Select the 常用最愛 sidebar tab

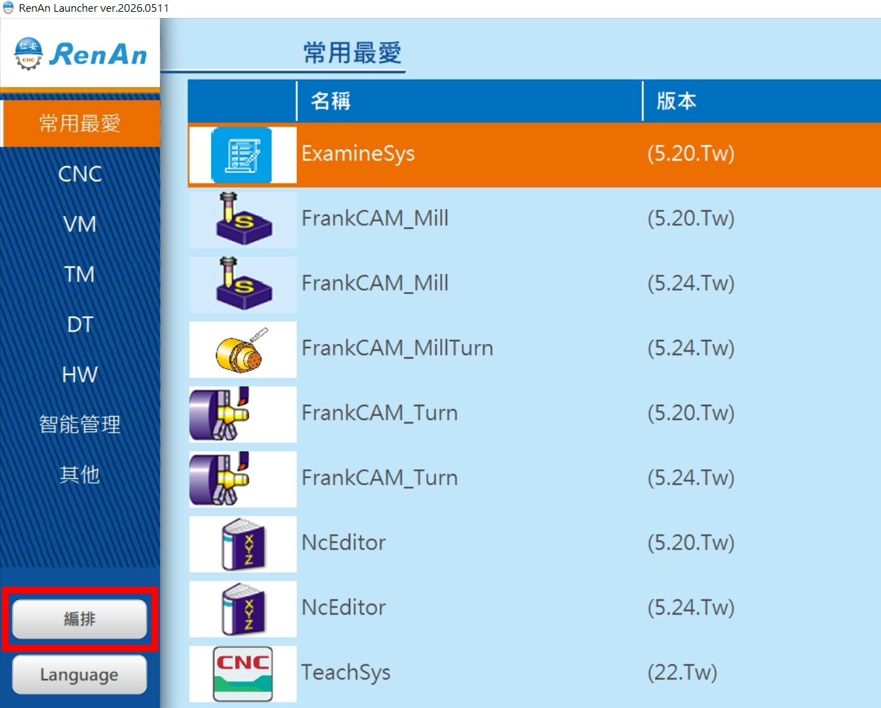click(x=80, y=123)
